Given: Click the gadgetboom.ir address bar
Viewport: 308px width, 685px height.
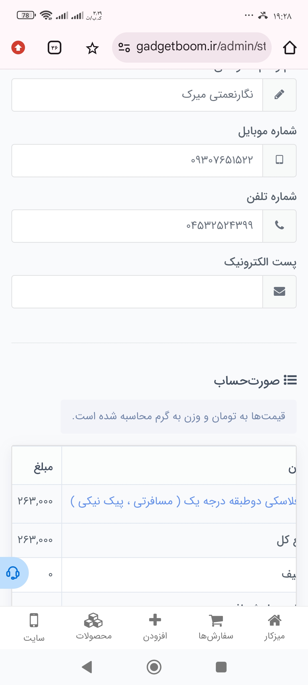Looking at the screenshot, I should tap(201, 47).
